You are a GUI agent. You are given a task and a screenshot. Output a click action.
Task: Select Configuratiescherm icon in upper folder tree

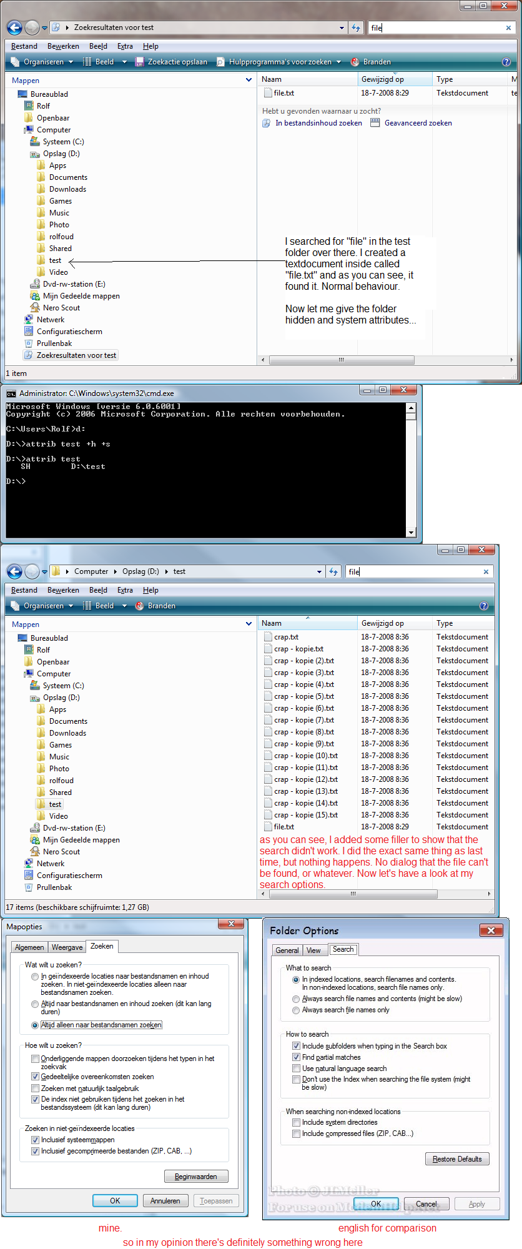pos(29,332)
